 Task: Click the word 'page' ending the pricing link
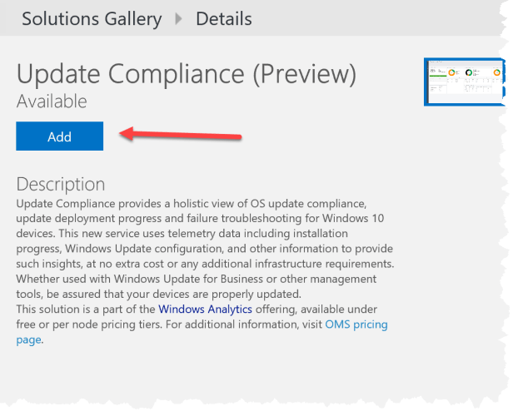28,339
